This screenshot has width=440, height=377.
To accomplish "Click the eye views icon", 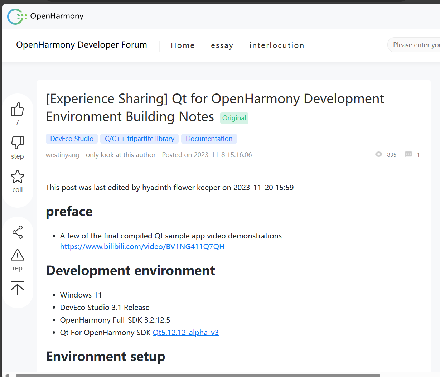I will coord(379,154).
